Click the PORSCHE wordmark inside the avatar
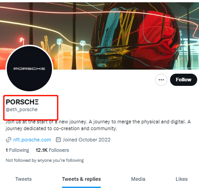The width and height of the screenshot is (199, 188). pos(29,69)
